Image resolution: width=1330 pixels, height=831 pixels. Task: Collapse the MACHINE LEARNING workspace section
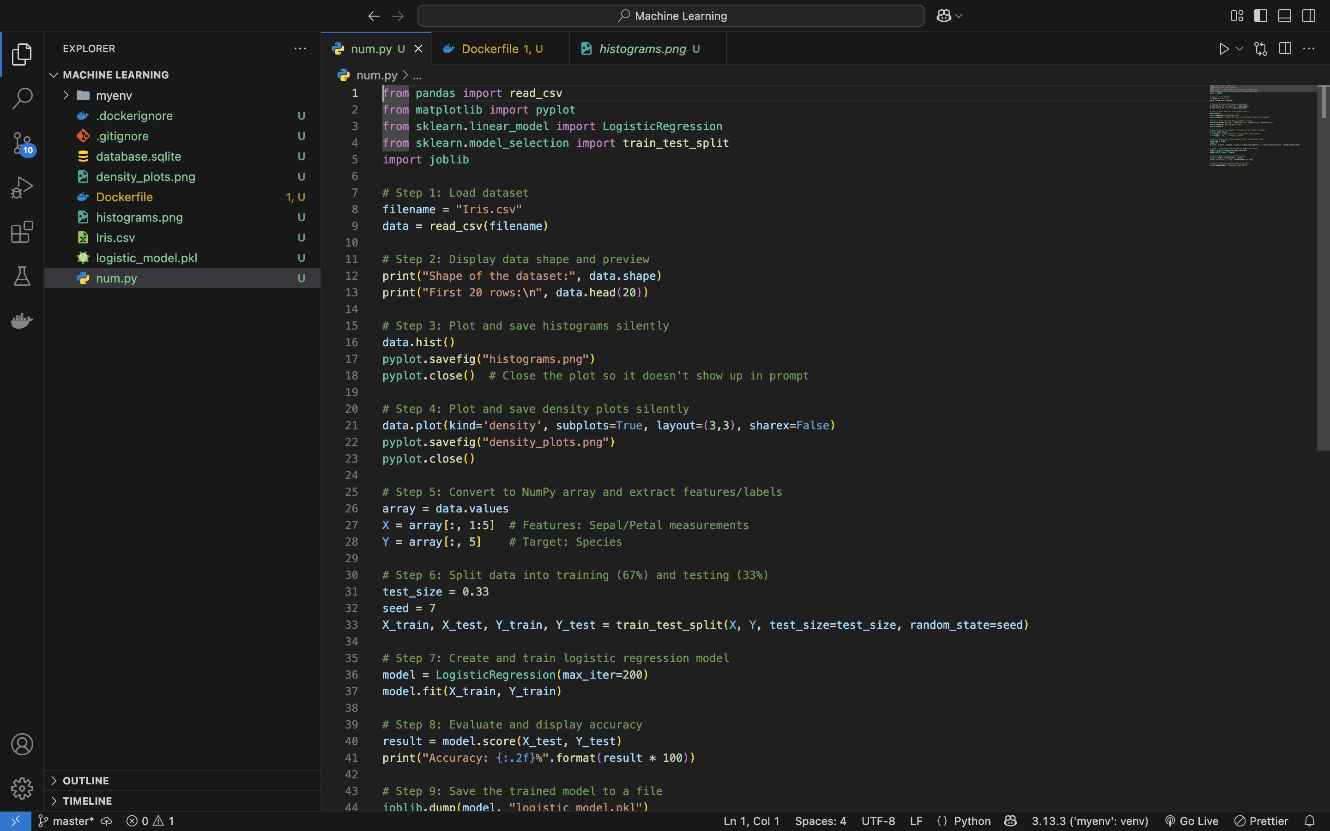pos(182,75)
